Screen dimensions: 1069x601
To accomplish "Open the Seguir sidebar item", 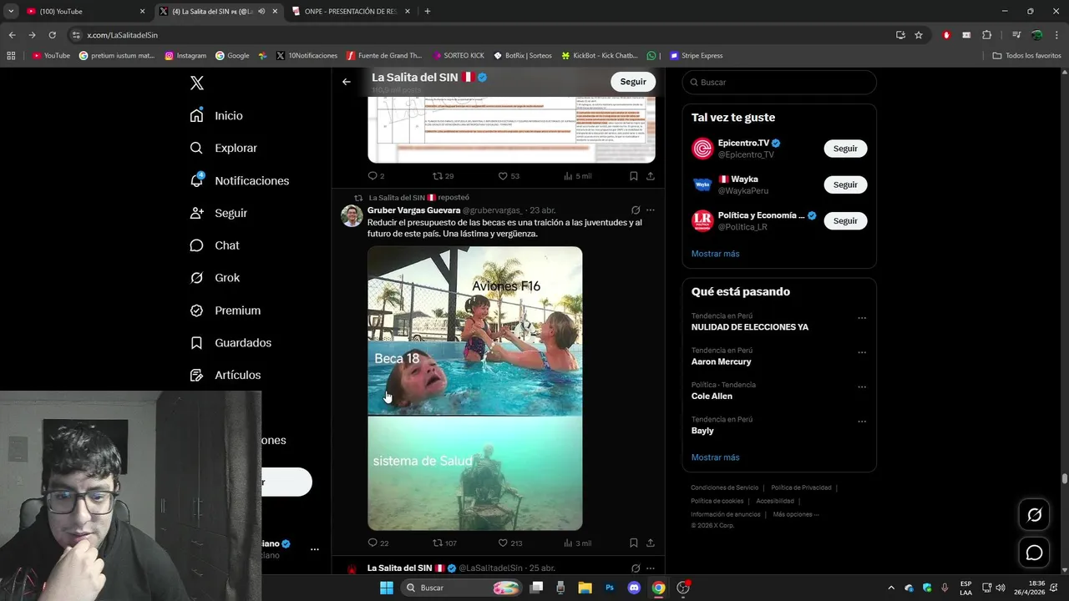I will tap(218, 213).
